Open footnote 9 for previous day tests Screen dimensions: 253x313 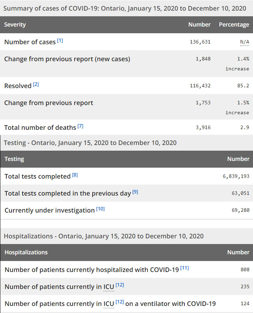(x=135, y=192)
